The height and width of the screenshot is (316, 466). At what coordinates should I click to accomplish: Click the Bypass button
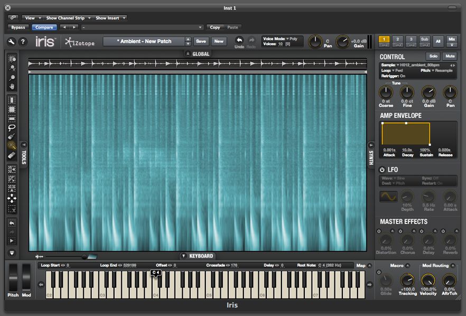(18, 27)
